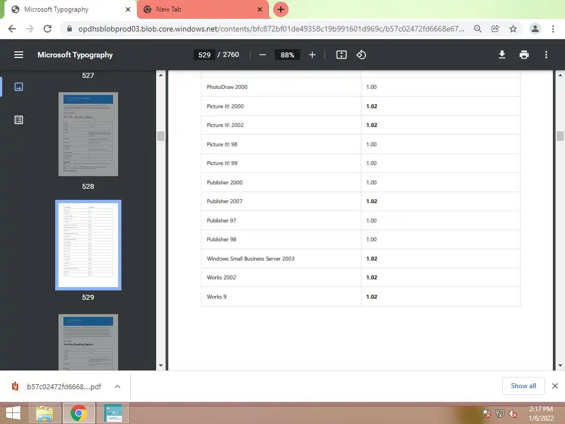Select PhotoDraw 2000 row text
This screenshot has height=424, width=565.
tap(227, 87)
